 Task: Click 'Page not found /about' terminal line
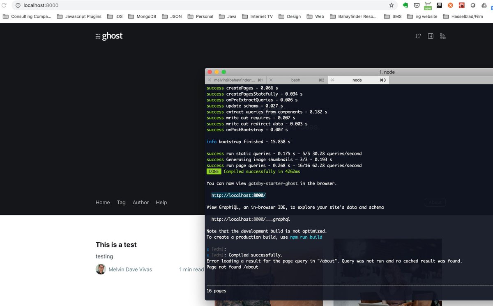pos(233,267)
